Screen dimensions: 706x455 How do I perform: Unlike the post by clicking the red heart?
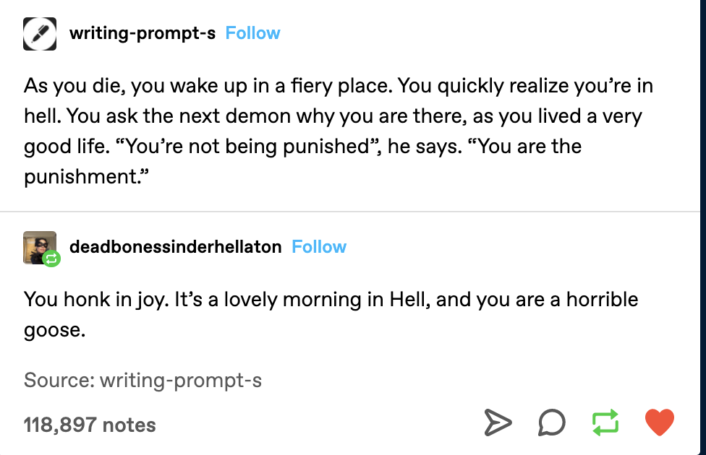tap(659, 422)
